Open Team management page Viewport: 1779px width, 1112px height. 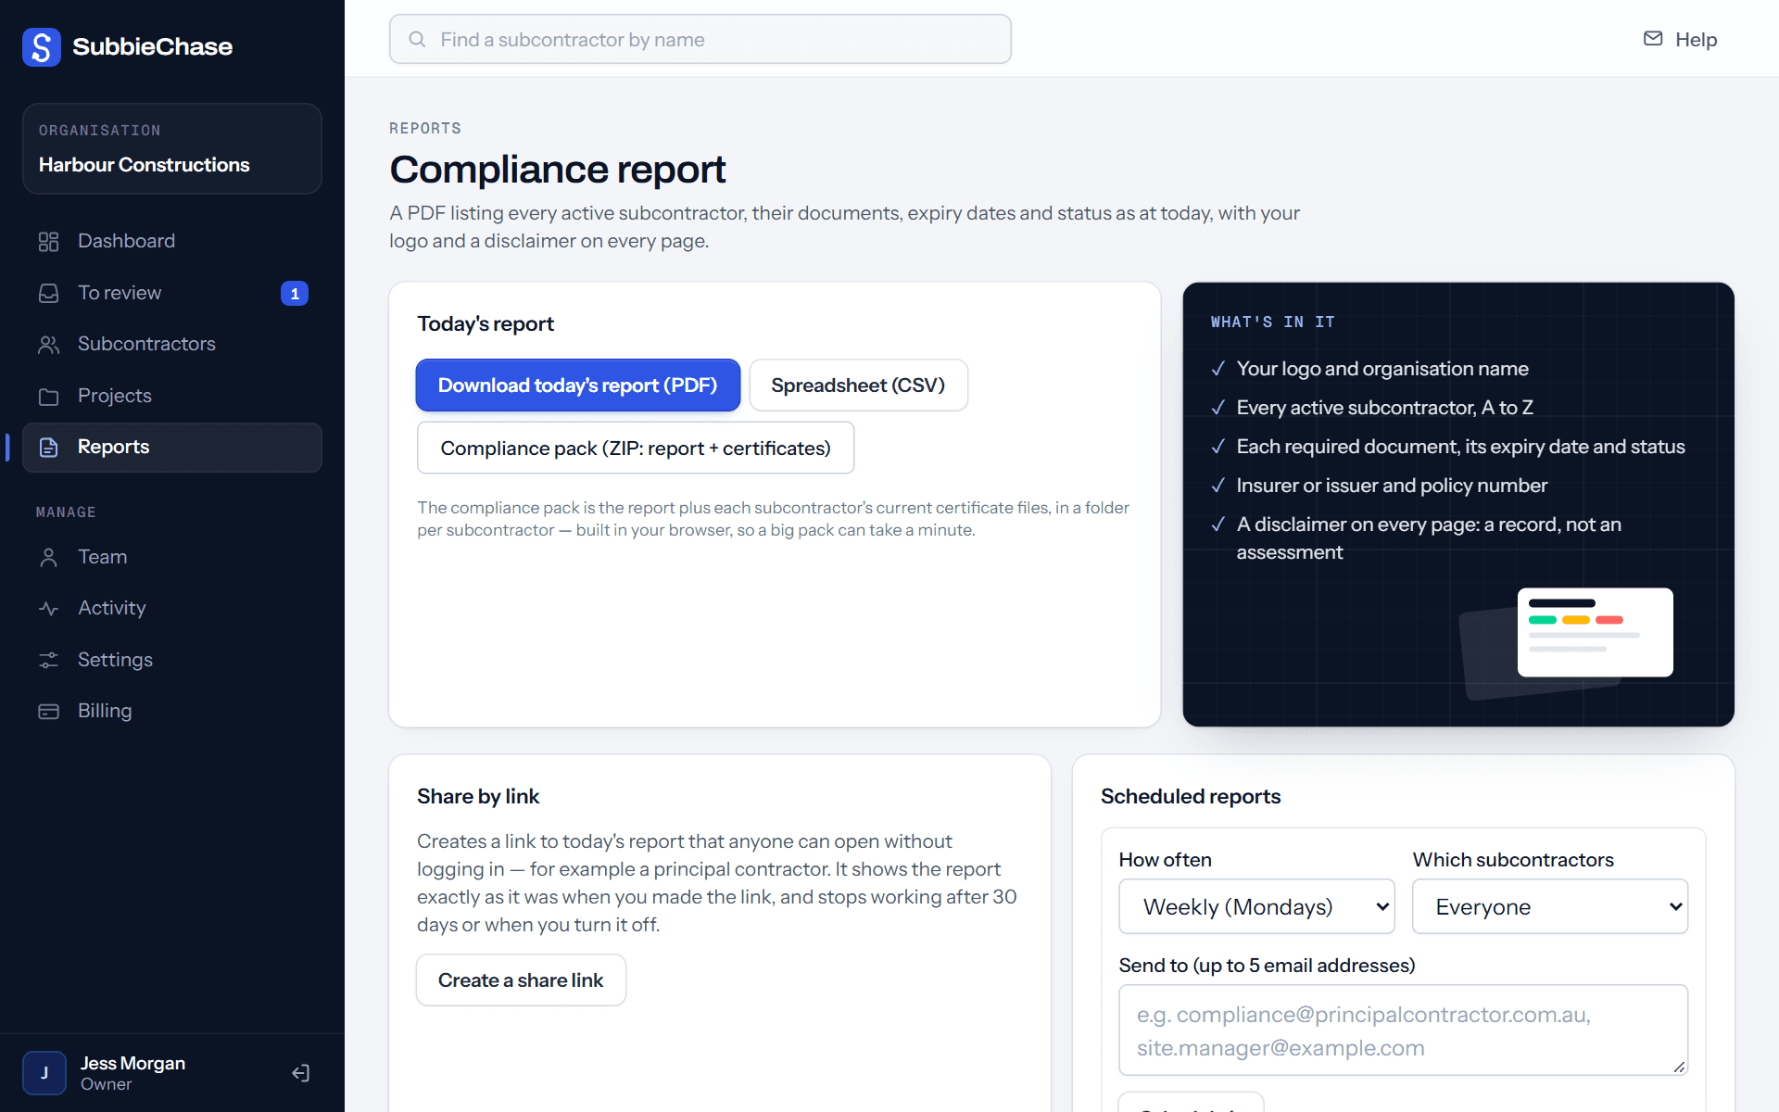(172, 557)
